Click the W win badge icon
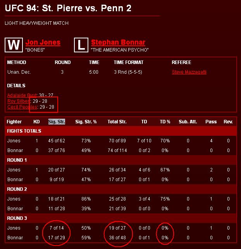Screen dimensions: 241x249 [13, 45]
